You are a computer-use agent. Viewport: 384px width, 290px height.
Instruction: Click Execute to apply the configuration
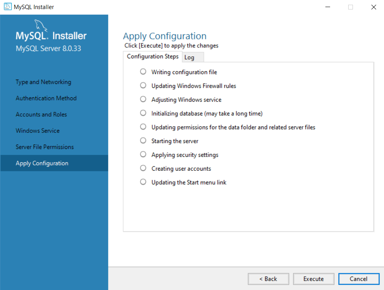(314, 279)
